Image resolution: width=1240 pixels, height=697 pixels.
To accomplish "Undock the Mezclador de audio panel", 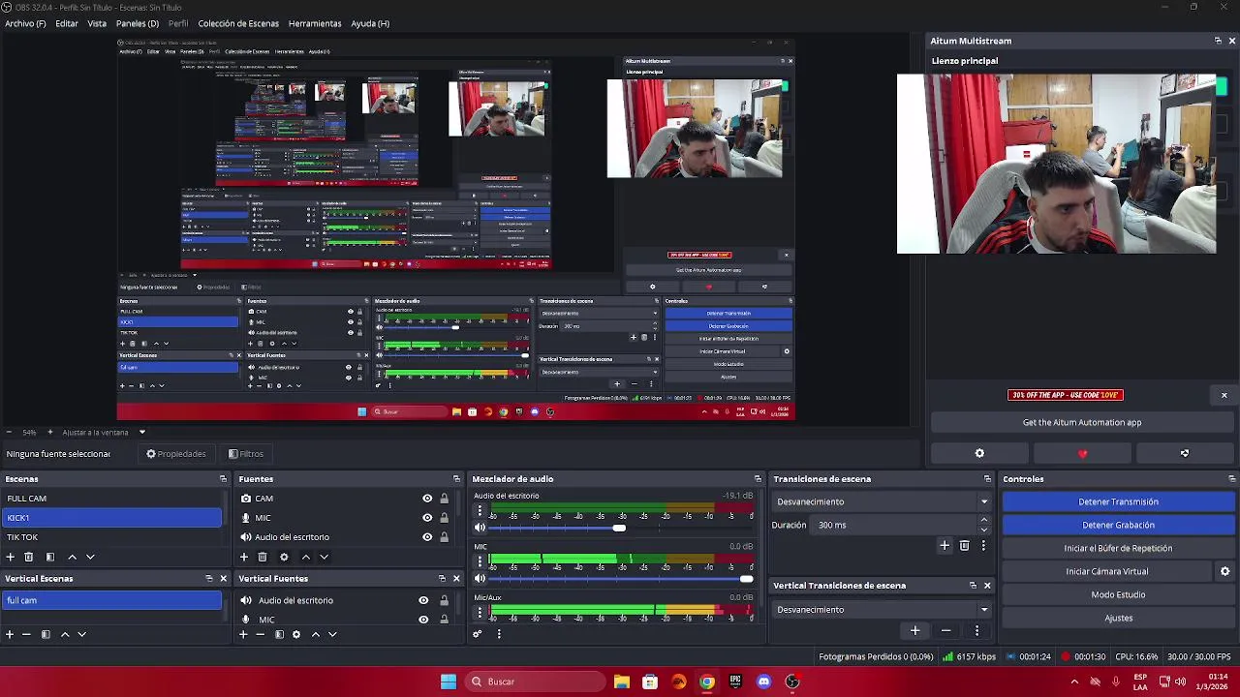I will (758, 479).
